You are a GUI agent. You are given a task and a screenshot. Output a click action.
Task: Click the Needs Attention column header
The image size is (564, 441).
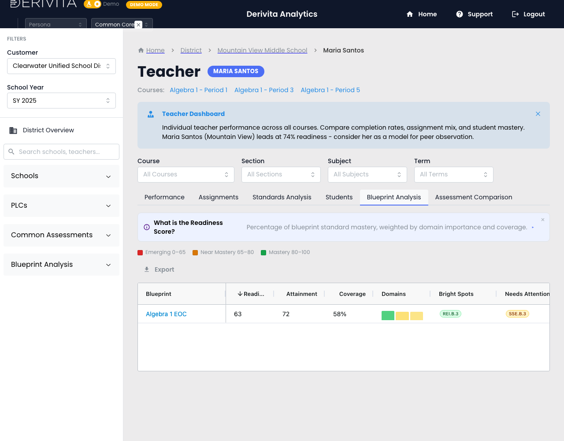pyautogui.click(x=527, y=294)
